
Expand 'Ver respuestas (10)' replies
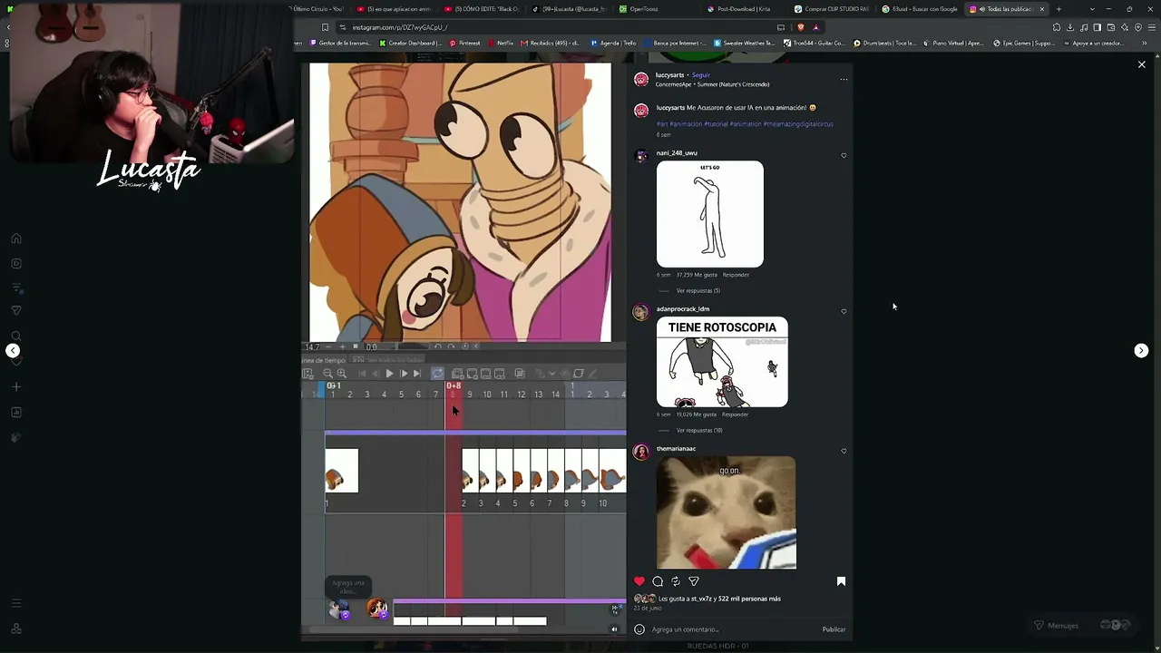(x=699, y=431)
